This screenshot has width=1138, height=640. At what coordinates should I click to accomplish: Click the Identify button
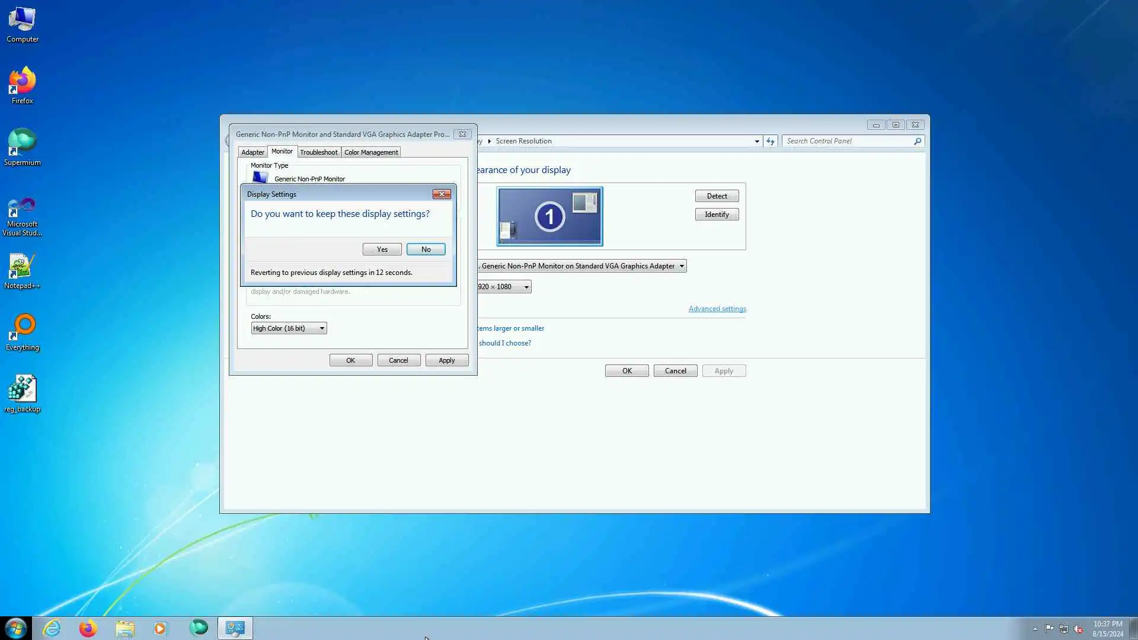tap(716, 215)
